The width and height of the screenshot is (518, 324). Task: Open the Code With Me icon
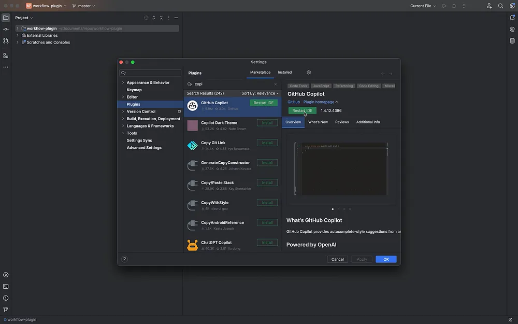click(490, 6)
